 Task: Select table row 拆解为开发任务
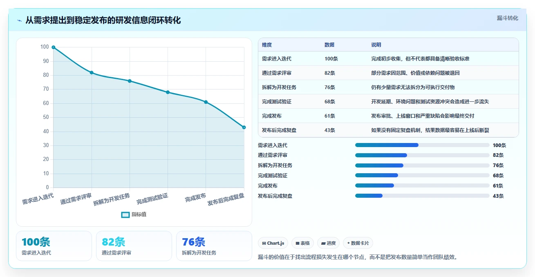tap(388, 87)
